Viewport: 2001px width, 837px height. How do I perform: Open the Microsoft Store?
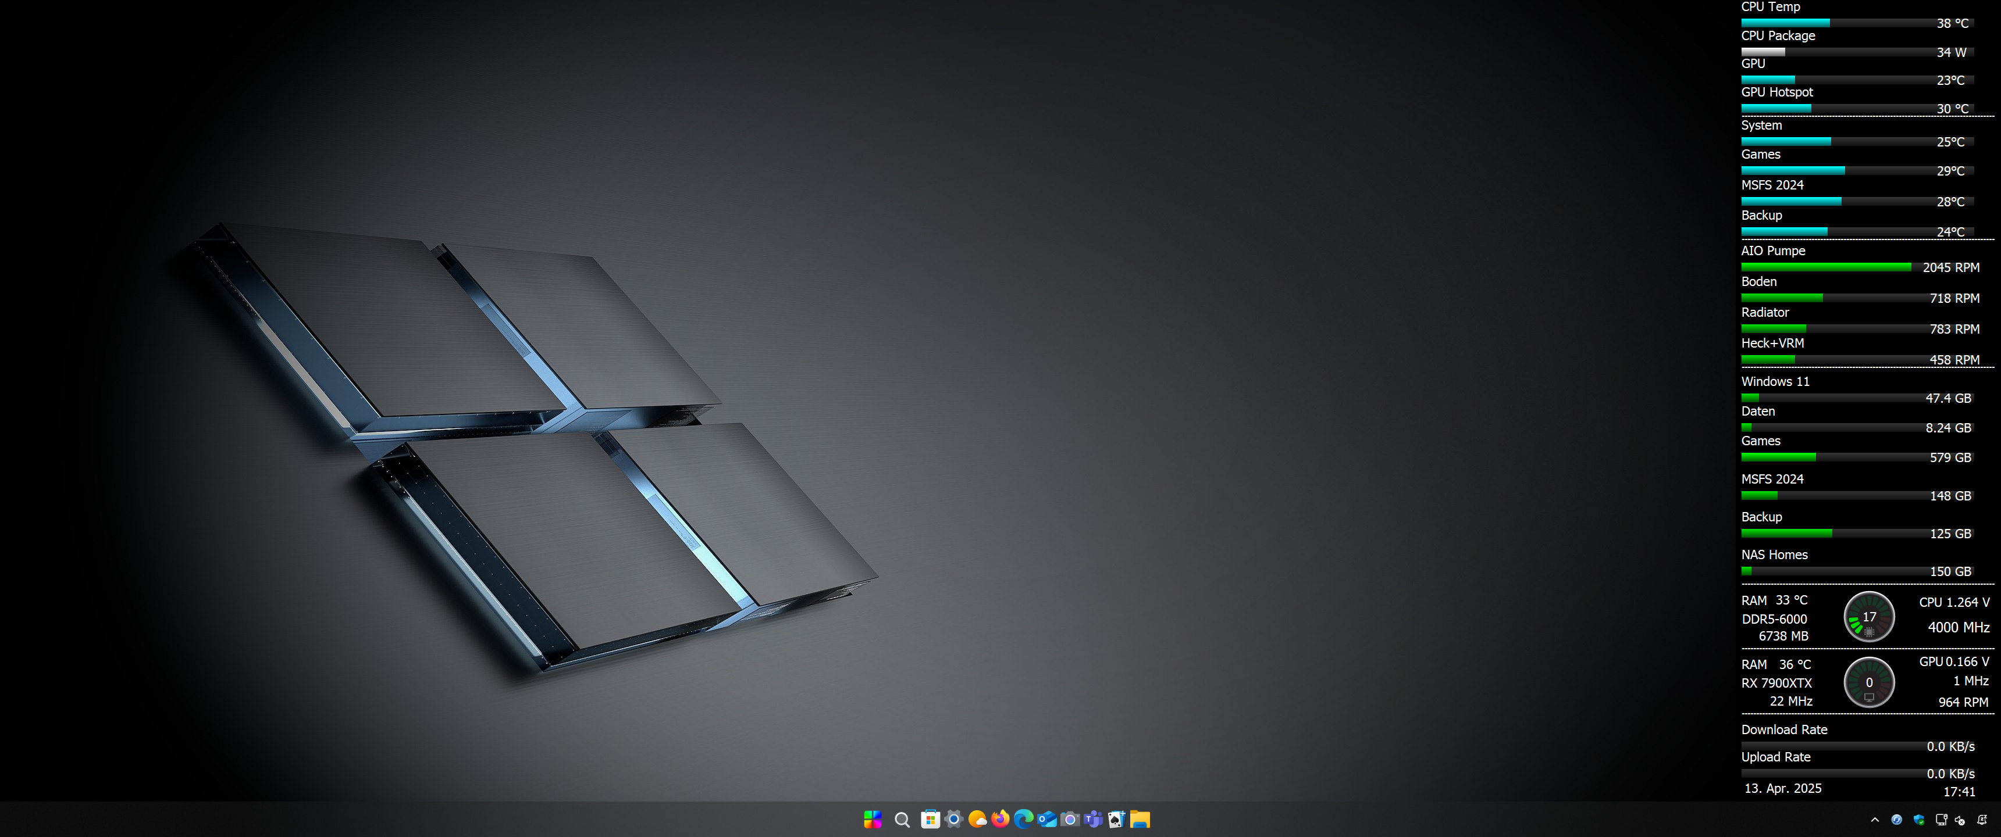(x=930, y=820)
